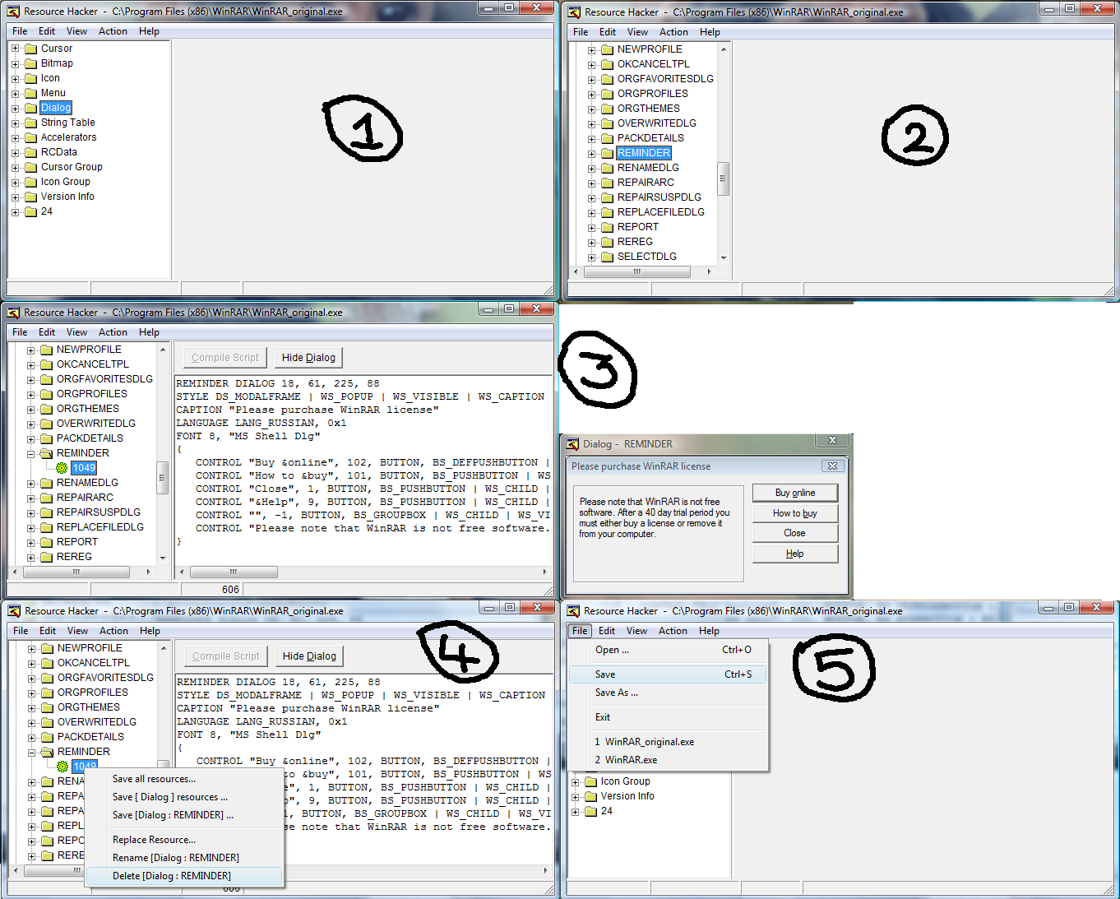Click the Bitmap folder icon

30,63
